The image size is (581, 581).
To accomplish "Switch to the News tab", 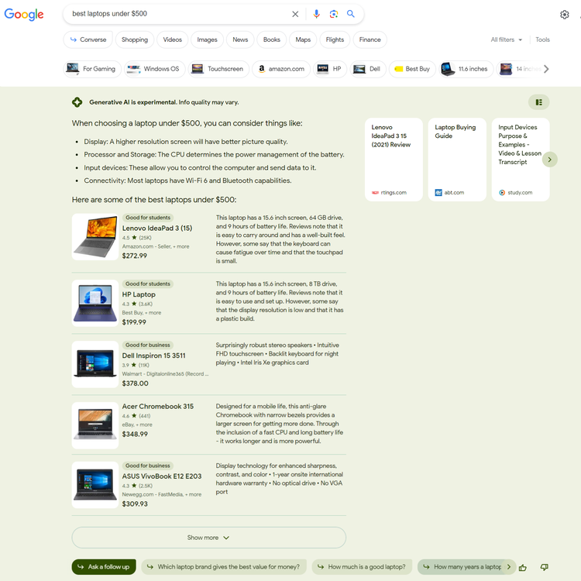I will 240,40.
